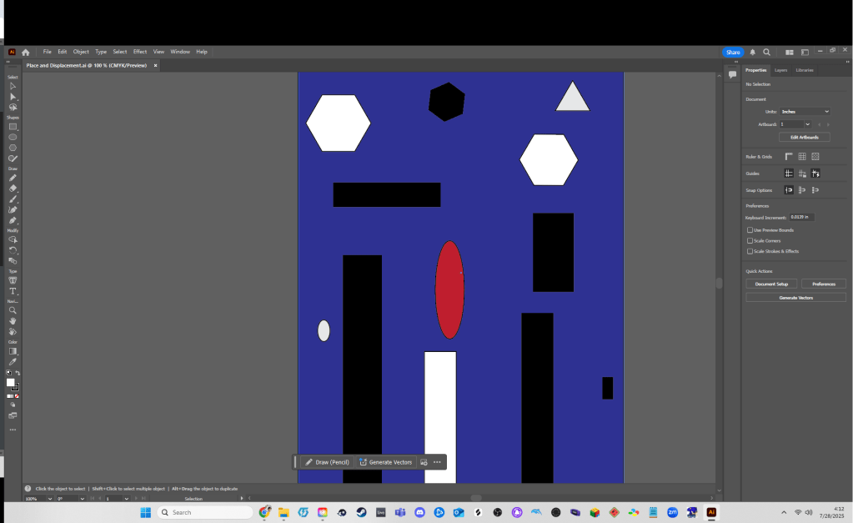Screen dimensions: 853x523
Task: Click the Document Setup button
Action: [x=771, y=284]
